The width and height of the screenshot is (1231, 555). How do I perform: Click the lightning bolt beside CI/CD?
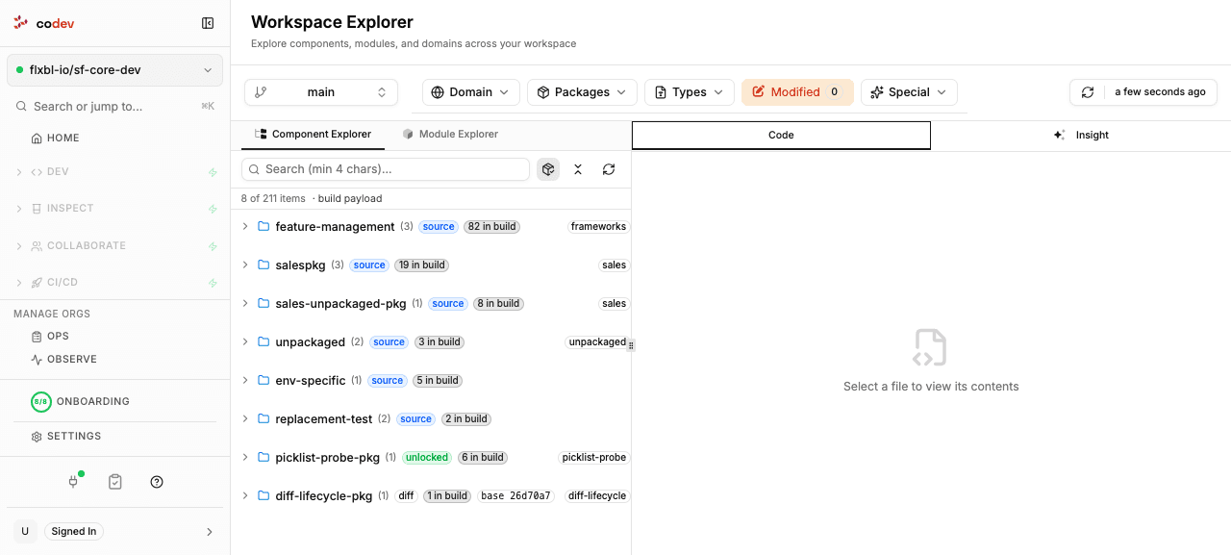pyautogui.click(x=213, y=283)
